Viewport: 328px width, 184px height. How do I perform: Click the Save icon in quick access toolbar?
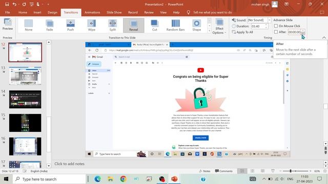coord(7,4)
